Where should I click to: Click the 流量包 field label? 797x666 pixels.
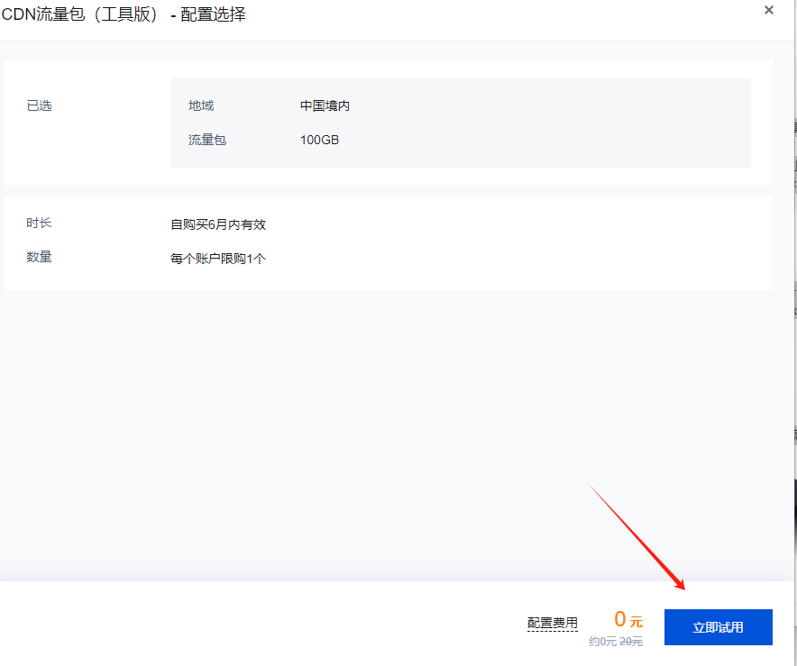207,140
